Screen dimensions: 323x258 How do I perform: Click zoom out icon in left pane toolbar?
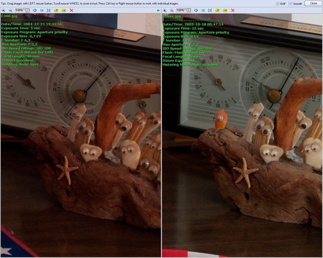pos(11,10)
